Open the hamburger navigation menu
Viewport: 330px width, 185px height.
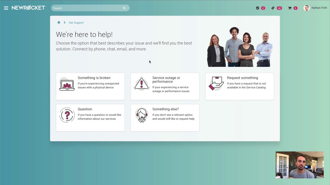coord(6,8)
